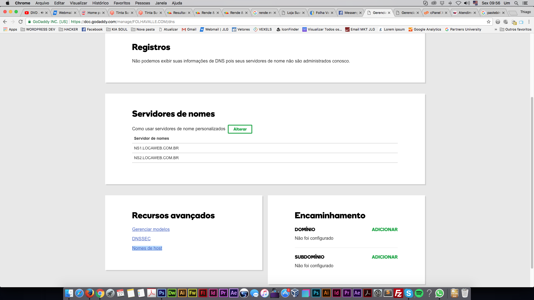Open the Trash in the dock
This screenshot has width=534, height=300.
click(x=465, y=293)
